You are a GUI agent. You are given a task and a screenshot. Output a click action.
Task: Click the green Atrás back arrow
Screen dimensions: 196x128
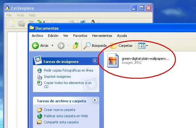tap(35, 46)
